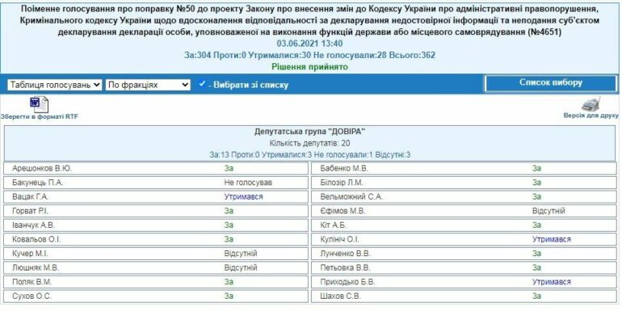Click 'Зберегти в форматі RTF' link
The image size is (622, 311).
point(40,116)
